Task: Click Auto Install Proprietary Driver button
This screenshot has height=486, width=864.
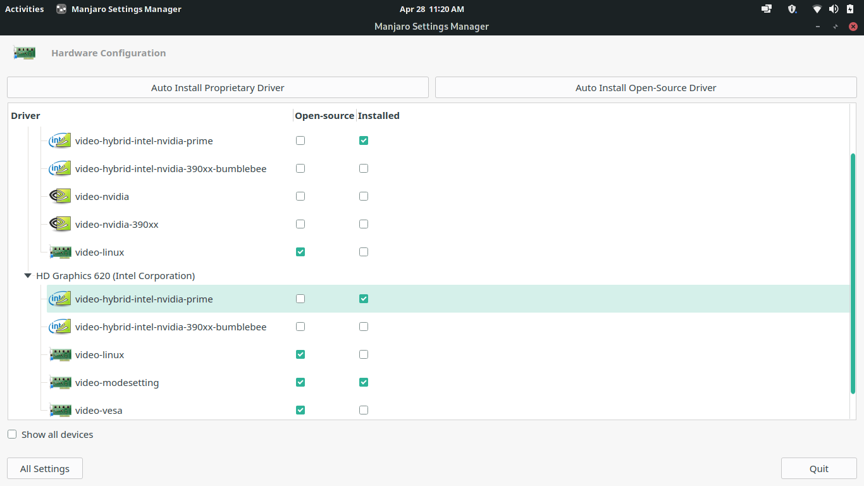Action: 218,88
